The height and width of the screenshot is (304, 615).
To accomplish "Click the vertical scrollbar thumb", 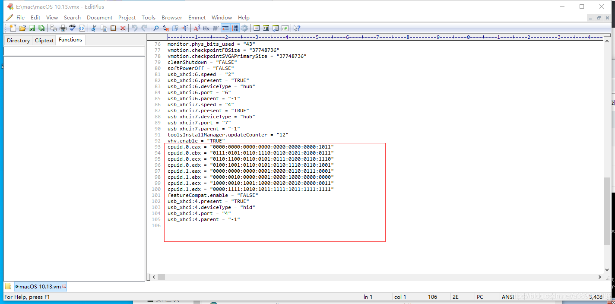I will pos(607,211).
